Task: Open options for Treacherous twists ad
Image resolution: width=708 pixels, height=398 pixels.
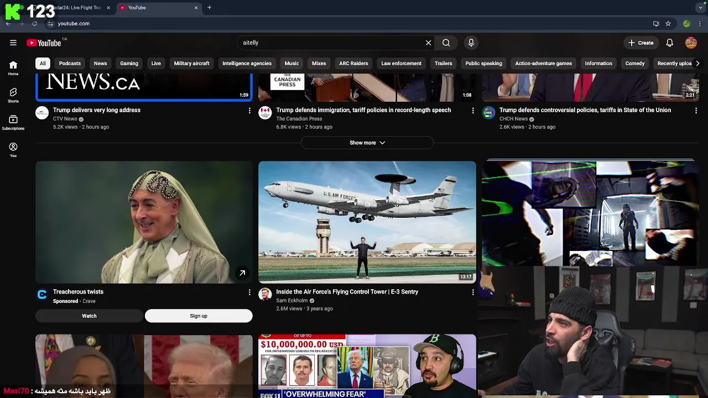Action: tap(249, 292)
